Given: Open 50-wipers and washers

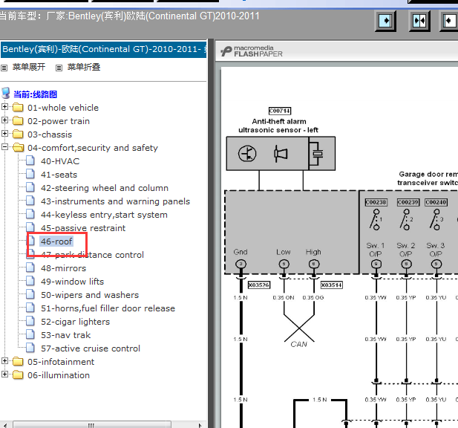Looking at the screenshot, I should pos(90,295).
